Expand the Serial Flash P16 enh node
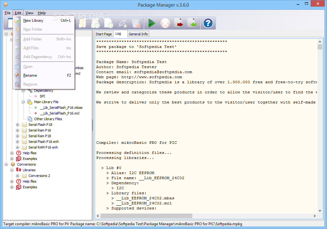This screenshot has width=327, height=229. [x=18, y=142]
